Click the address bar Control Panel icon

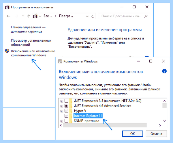pyautogui.click(x=35, y=16)
